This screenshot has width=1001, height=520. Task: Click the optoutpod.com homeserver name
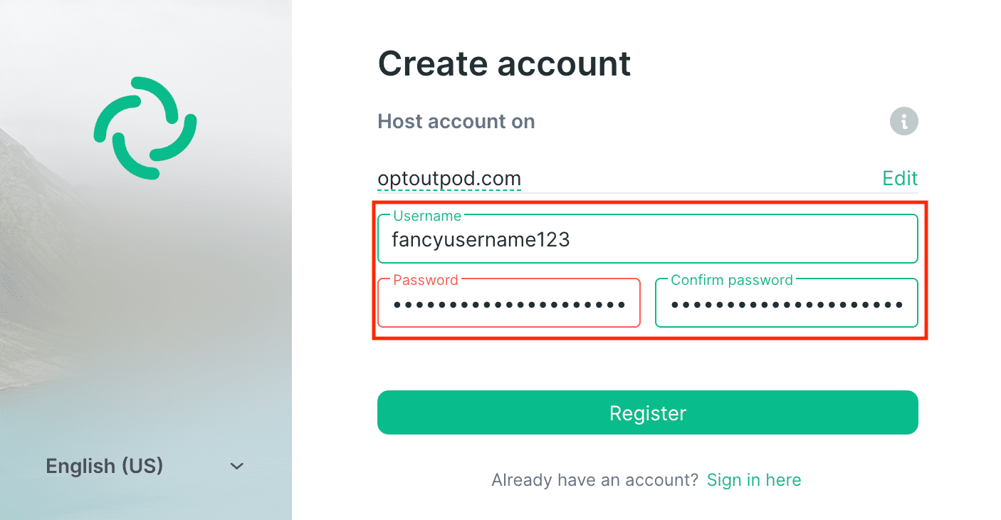coord(449,178)
